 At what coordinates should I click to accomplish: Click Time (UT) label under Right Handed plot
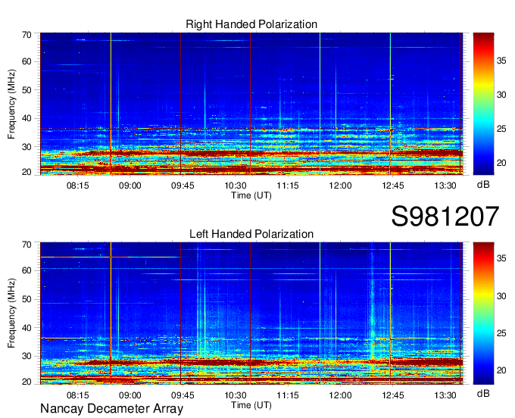click(x=251, y=195)
